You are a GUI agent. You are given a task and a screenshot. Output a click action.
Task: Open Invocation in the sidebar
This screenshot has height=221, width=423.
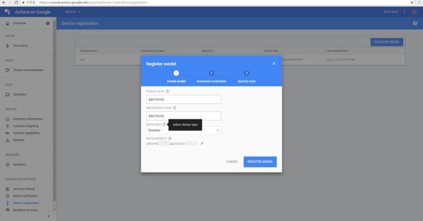pyautogui.click(x=20, y=45)
